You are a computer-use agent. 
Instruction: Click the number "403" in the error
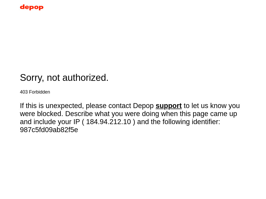(24, 92)
